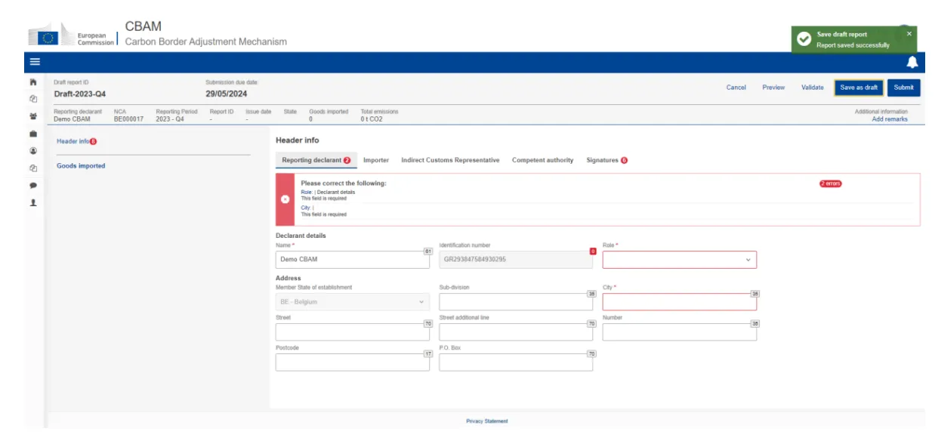
Task: Open the Role dropdown
Action: [679, 260]
